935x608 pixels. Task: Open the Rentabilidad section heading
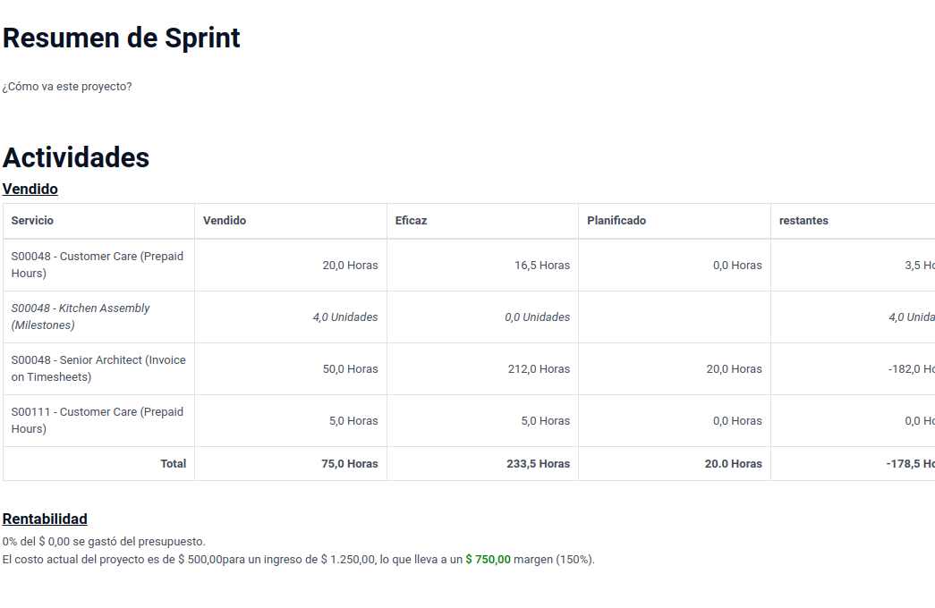click(x=45, y=519)
